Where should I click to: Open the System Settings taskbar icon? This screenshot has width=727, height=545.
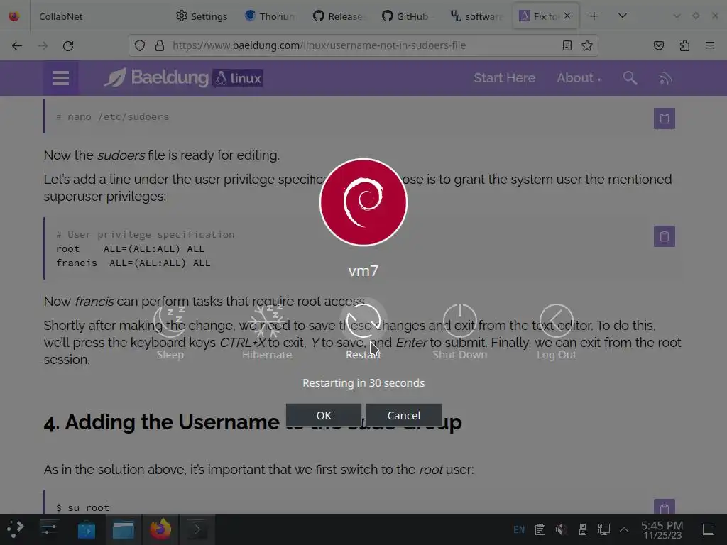(x=49, y=529)
